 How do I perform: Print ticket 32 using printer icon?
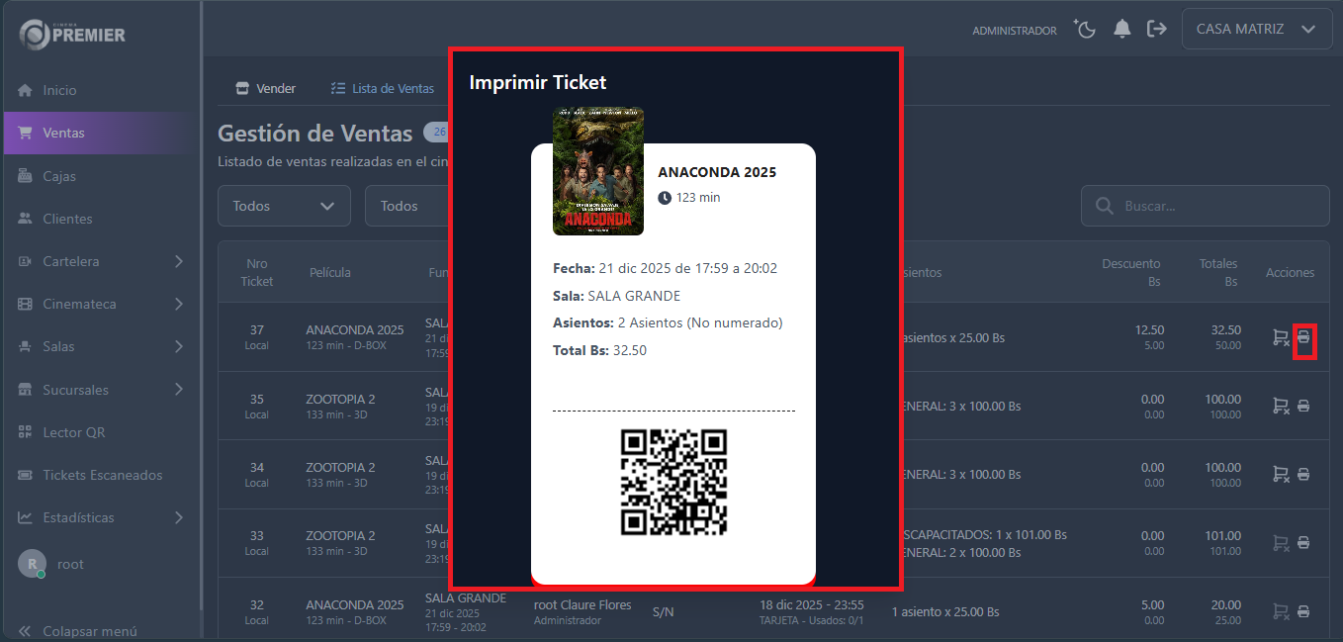tap(1303, 611)
